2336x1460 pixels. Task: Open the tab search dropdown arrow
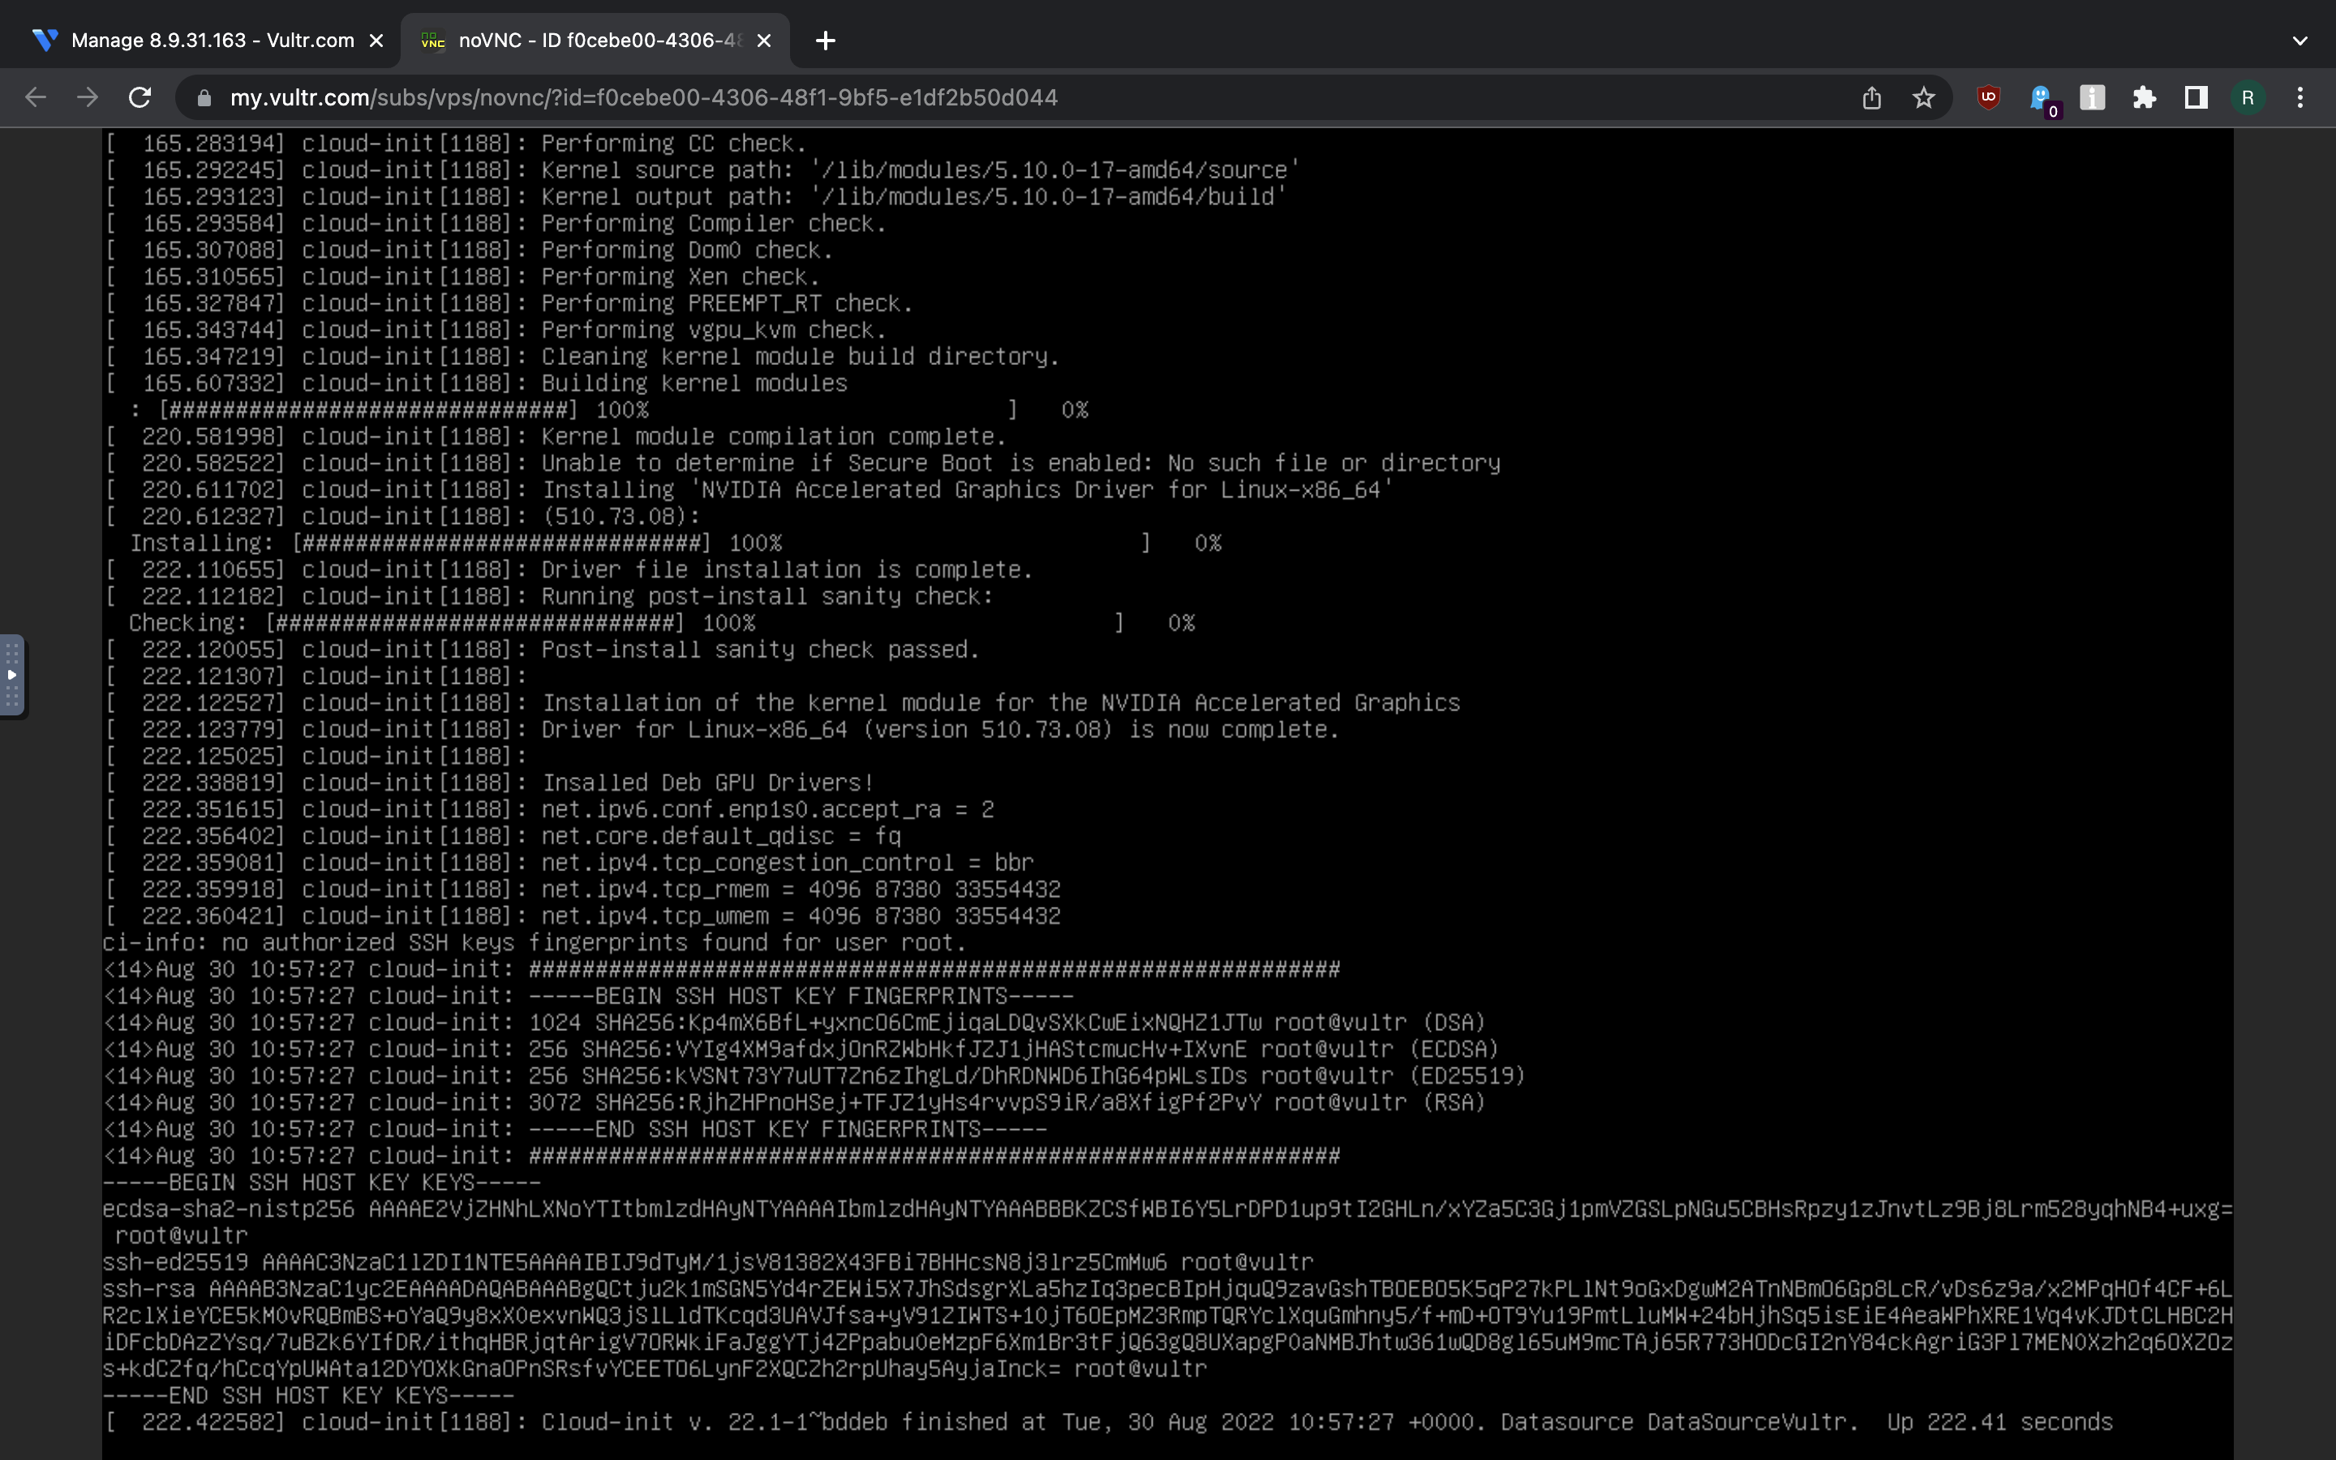tap(2299, 41)
